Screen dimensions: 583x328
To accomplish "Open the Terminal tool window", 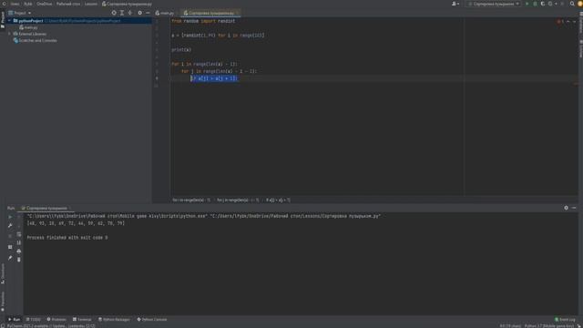I will click(82, 320).
